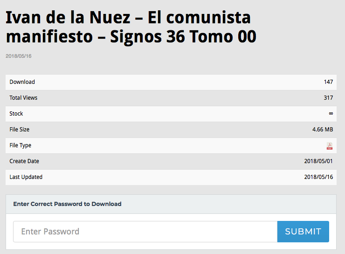Select the File Type label
This screenshot has width=345, height=254.
click(21, 145)
